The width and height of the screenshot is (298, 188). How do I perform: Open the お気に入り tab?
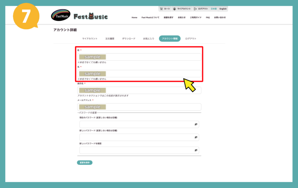(x=148, y=38)
